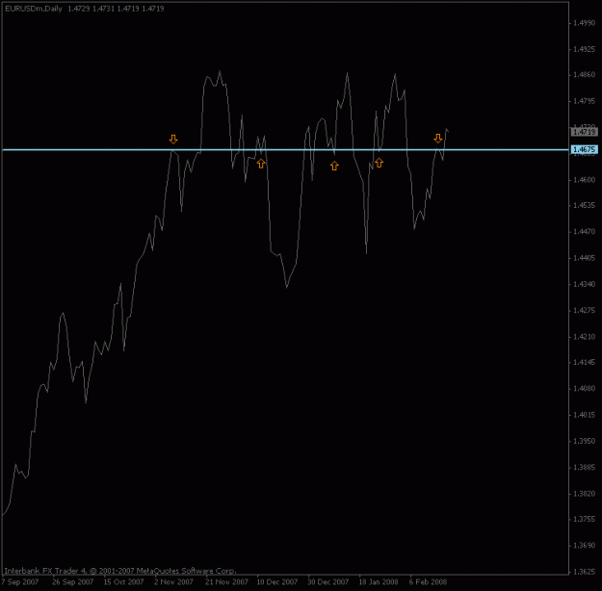Click the 1.3820 price scale label
Screen dimensions: 602x591
coord(584,494)
